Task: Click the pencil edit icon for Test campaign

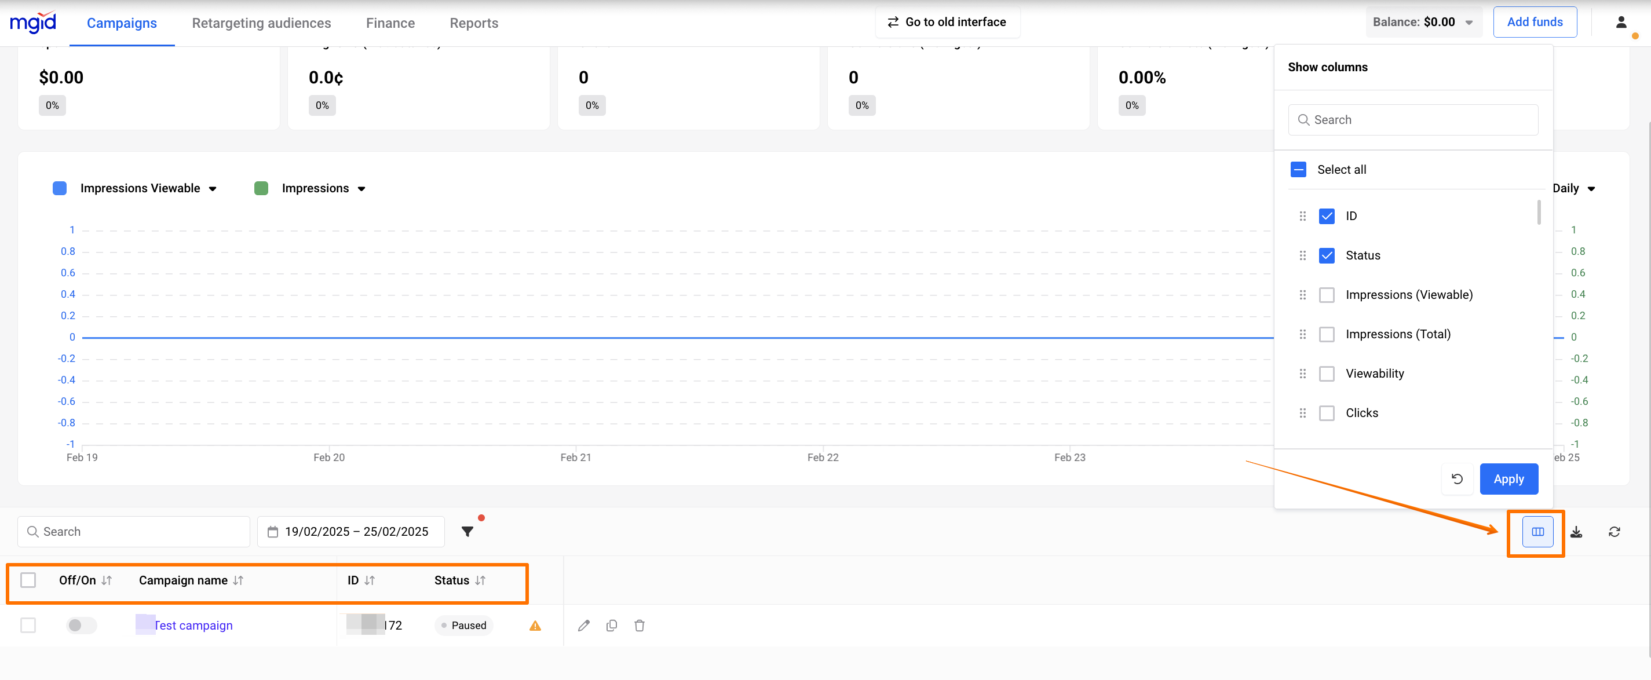Action: tap(583, 626)
